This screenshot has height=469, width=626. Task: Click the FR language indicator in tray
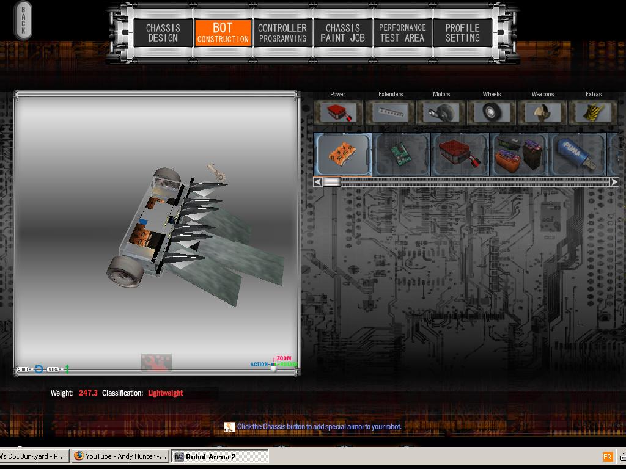pos(607,457)
